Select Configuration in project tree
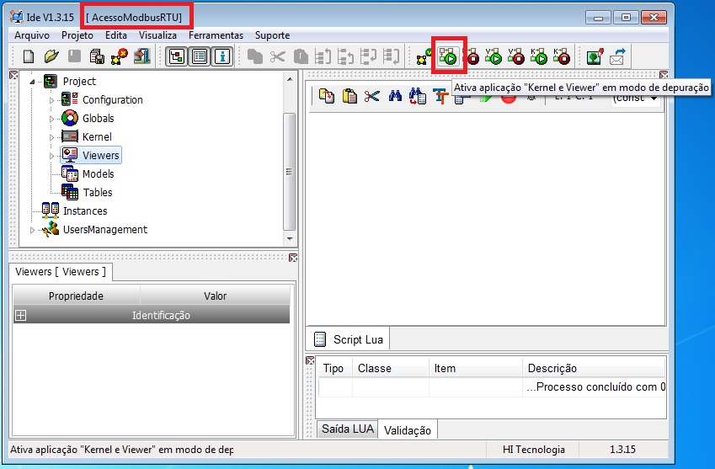The image size is (715, 469). point(113,100)
